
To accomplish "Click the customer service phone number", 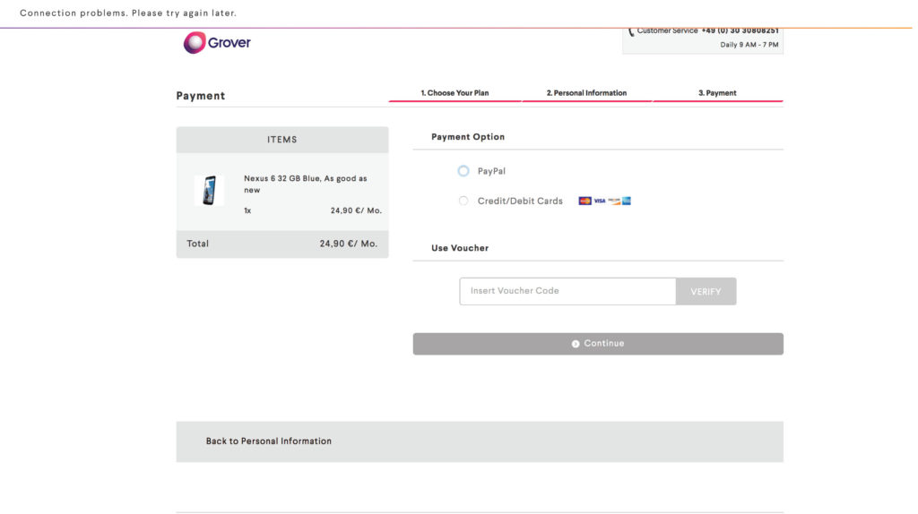I will (740, 31).
